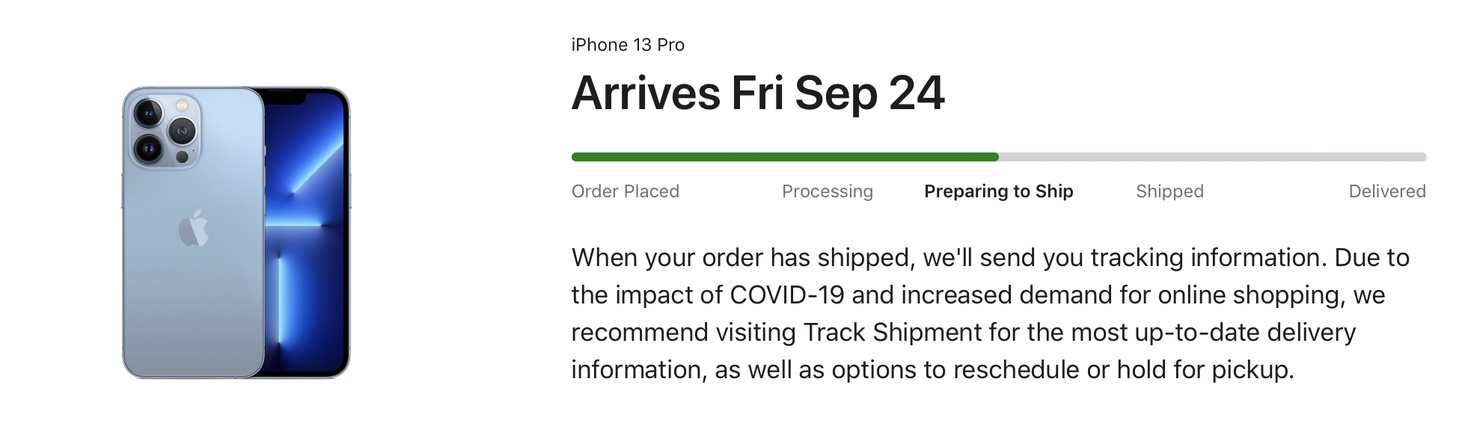1480x438 pixels.
Task: Click the words hold for pickup
Action: point(1205,369)
